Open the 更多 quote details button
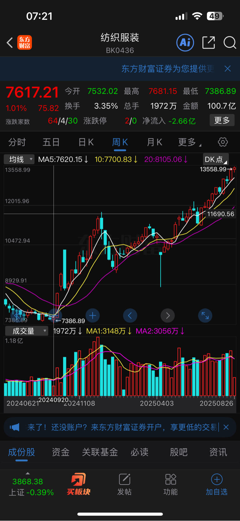240x521 pixels. (x=222, y=120)
